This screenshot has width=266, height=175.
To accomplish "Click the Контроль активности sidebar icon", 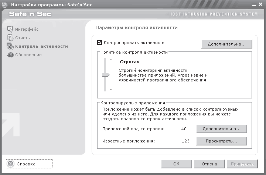I will coord(10,47).
